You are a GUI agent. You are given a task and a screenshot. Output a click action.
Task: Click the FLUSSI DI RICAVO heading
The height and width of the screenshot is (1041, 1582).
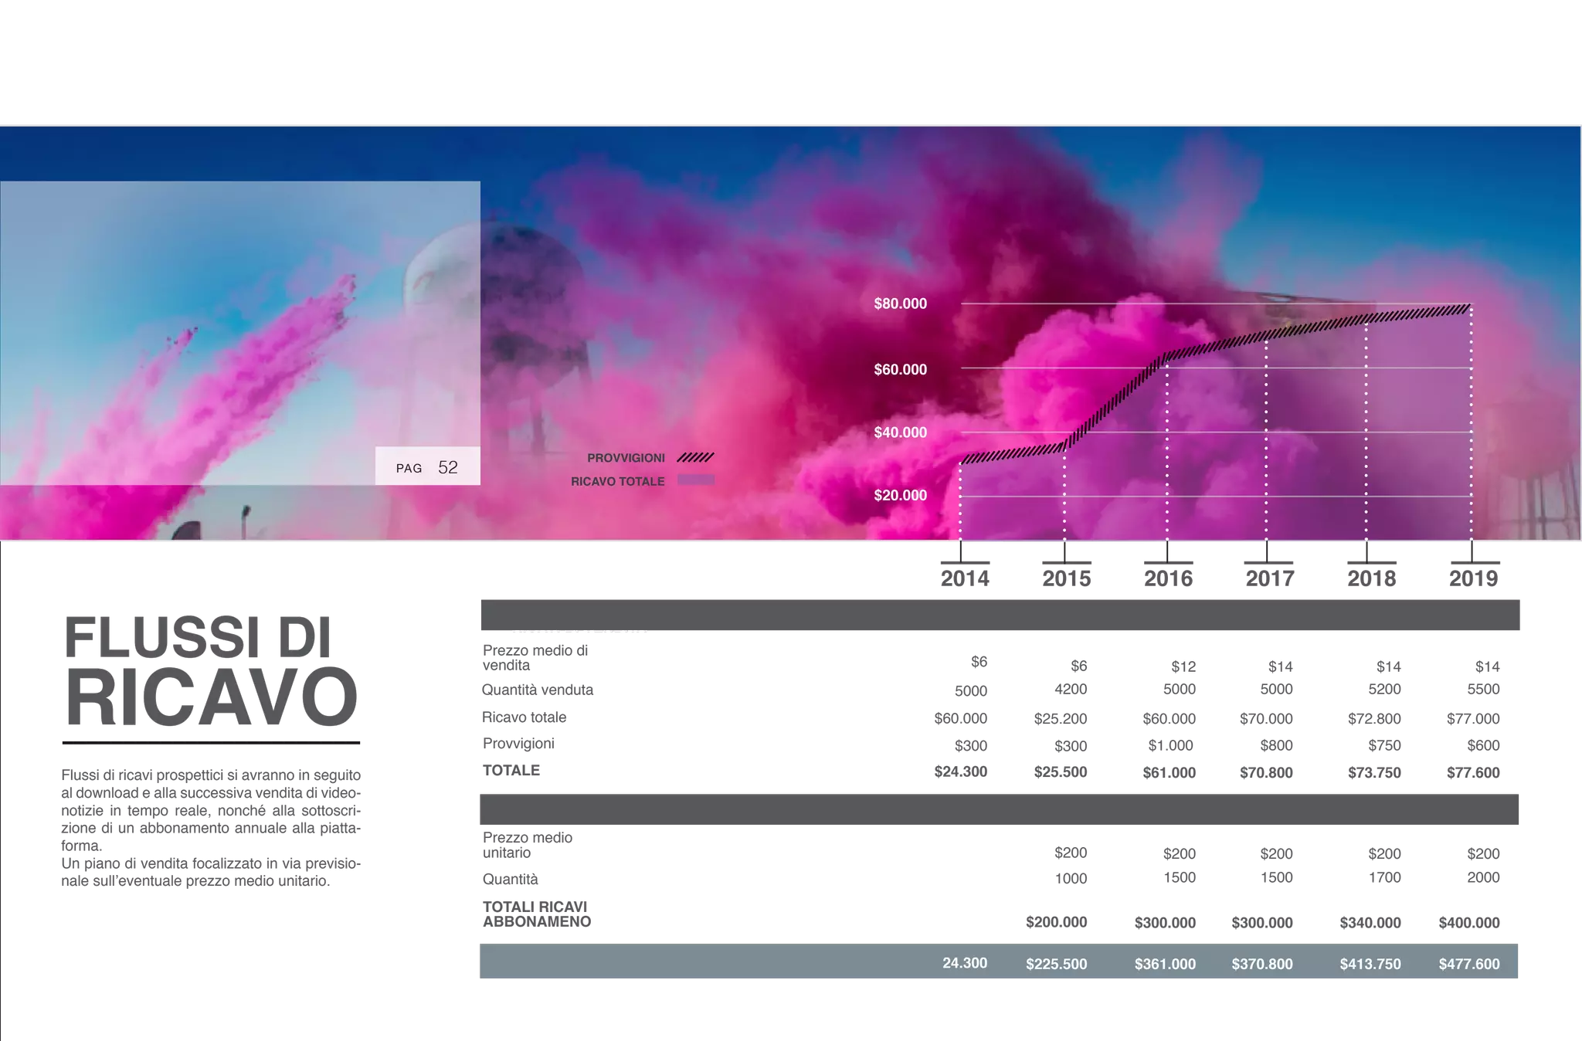(210, 669)
